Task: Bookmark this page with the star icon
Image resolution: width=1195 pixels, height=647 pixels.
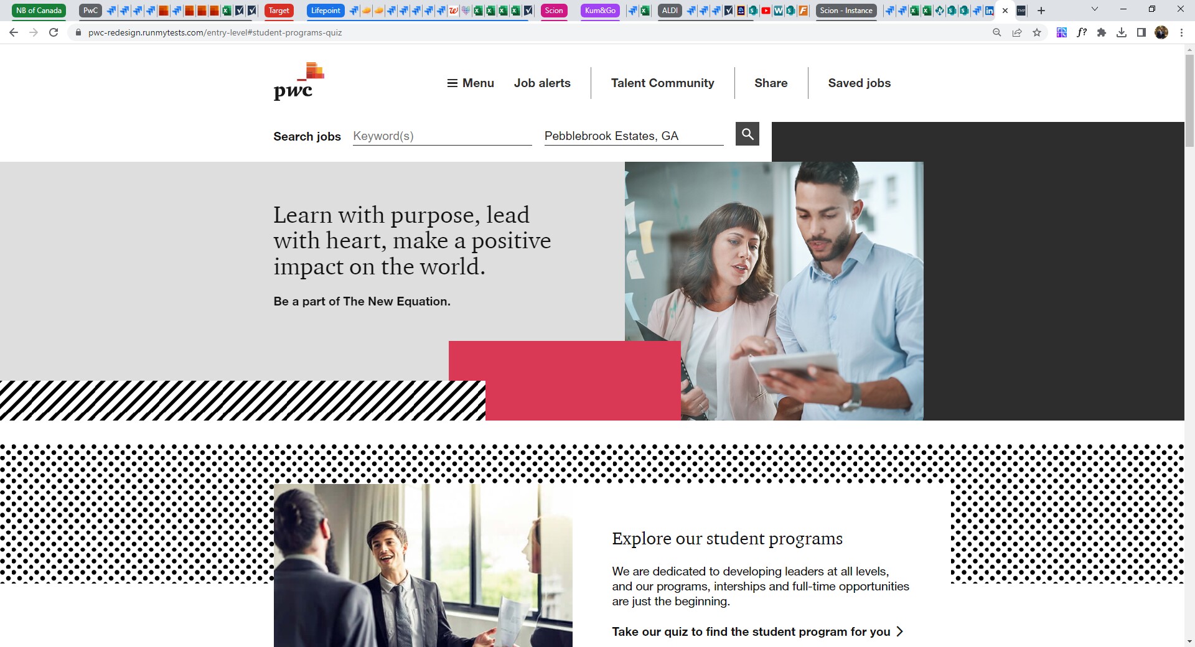Action: (x=1037, y=32)
